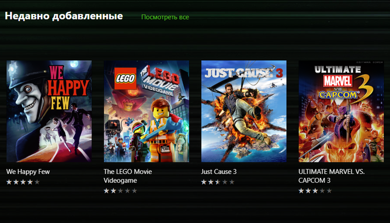
Task: Open The LEGO Movie Videogame cover thumbnail
Action: point(146,111)
